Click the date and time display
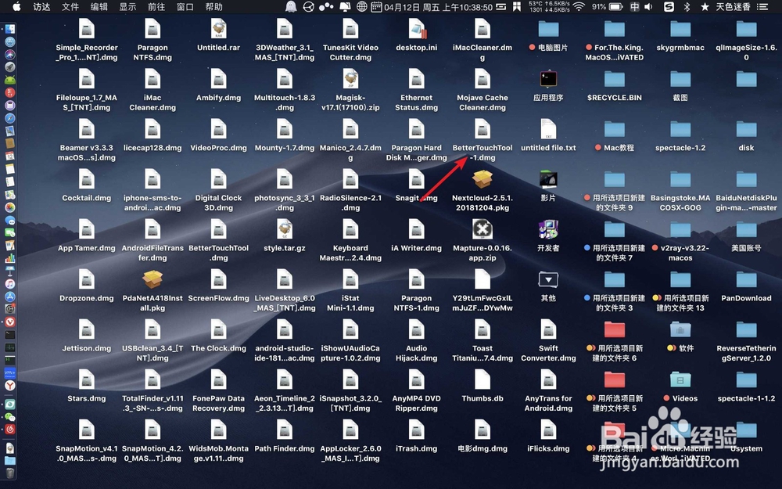 point(439,7)
